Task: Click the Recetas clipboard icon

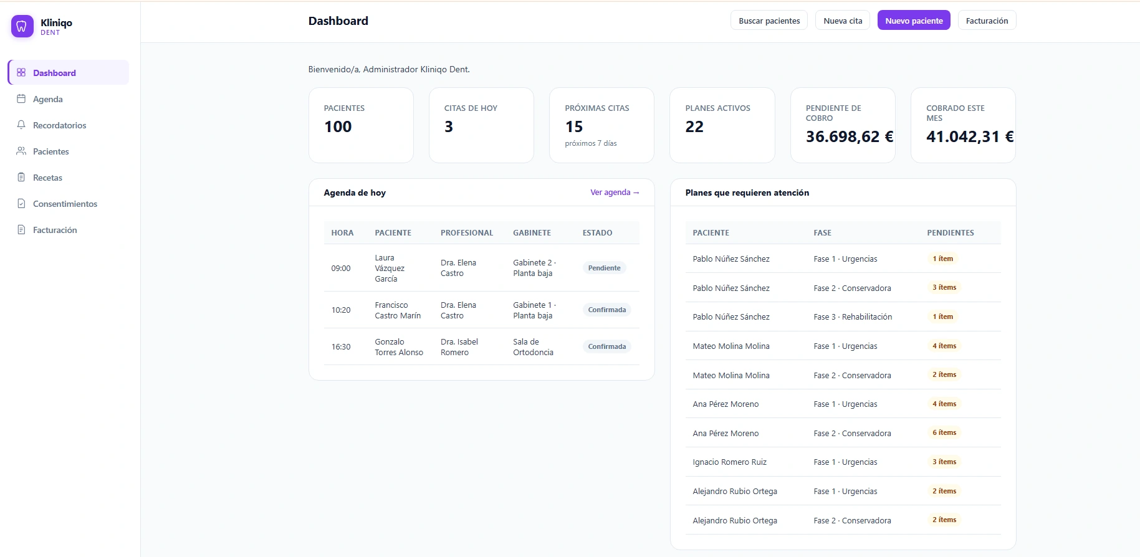Action: tap(21, 177)
